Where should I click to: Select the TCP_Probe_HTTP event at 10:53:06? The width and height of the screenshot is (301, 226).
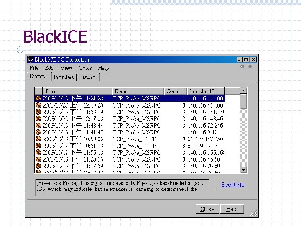click(130, 139)
